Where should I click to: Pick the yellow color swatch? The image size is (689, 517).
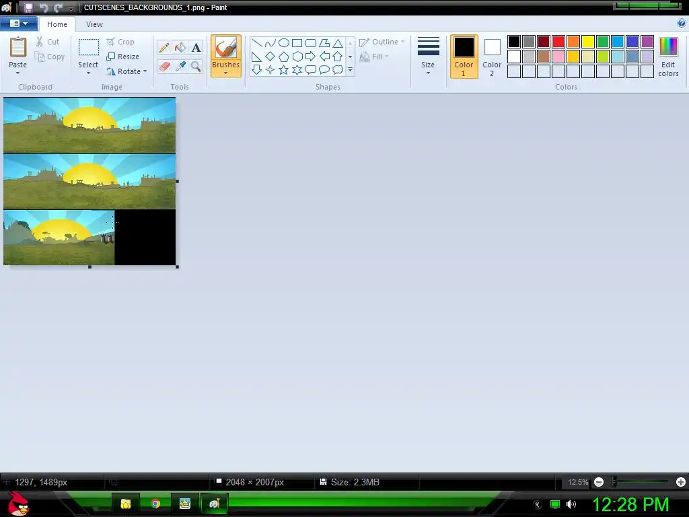click(588, 42)
